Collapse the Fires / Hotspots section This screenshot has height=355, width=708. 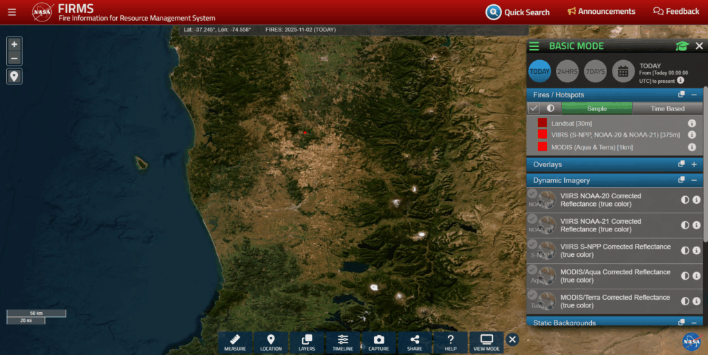(x=693, y=95)
